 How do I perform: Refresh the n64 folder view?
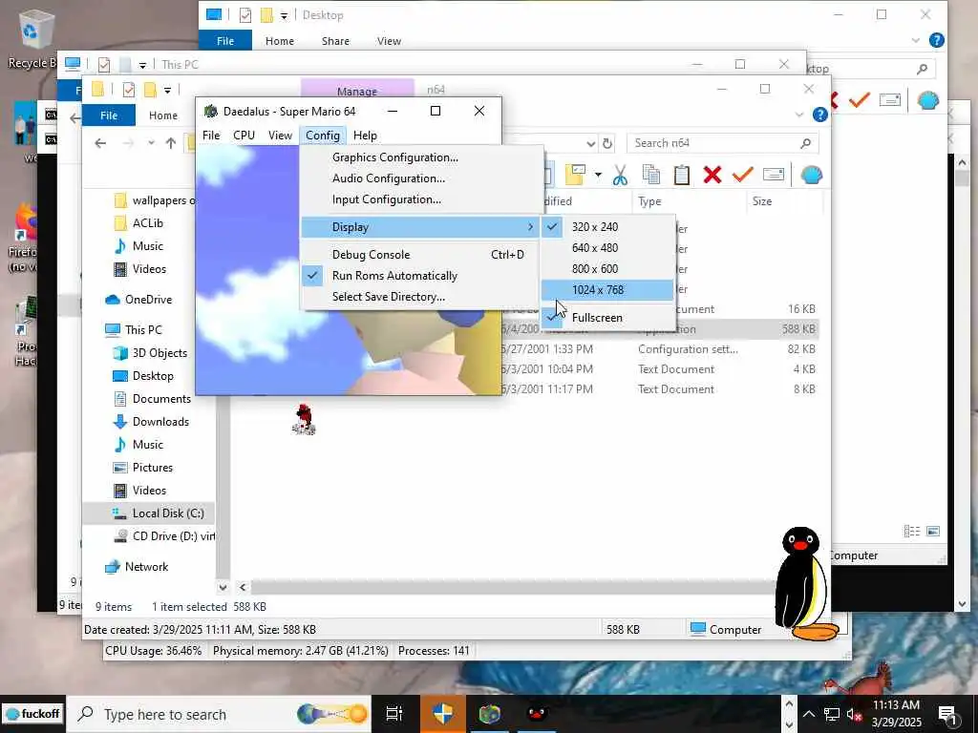[607, 143]
